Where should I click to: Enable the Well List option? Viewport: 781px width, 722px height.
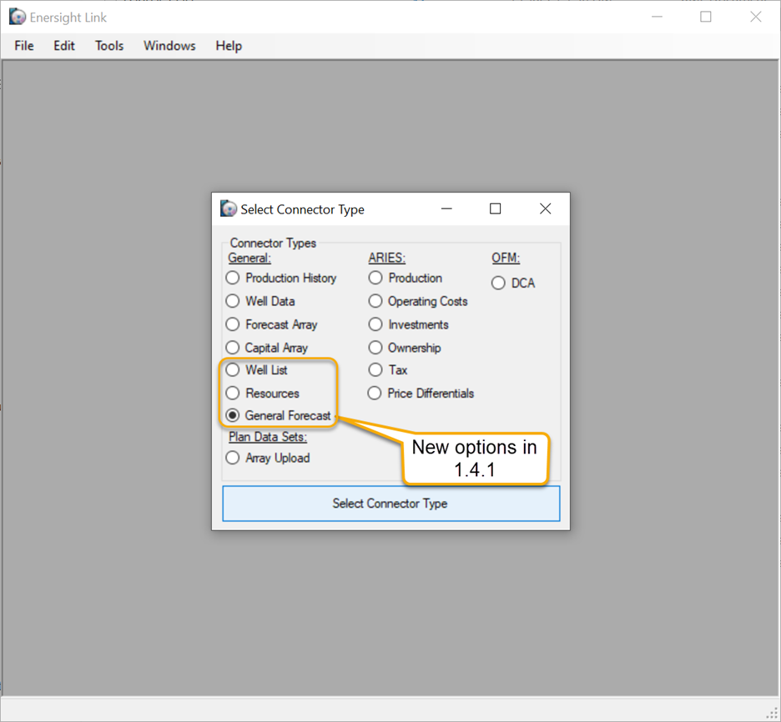[x=232, y=369]
